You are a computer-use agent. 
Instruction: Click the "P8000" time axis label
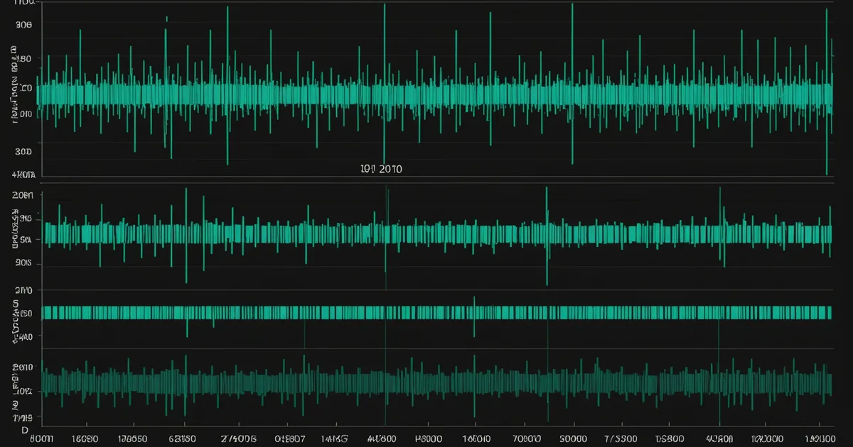[429, 439]
